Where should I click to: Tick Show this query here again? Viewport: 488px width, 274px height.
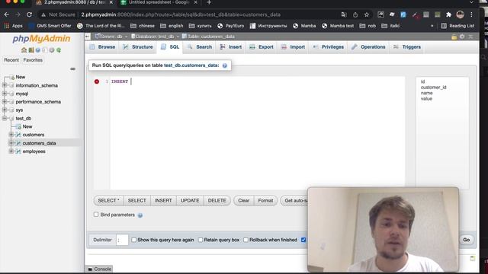click(134, 240)
